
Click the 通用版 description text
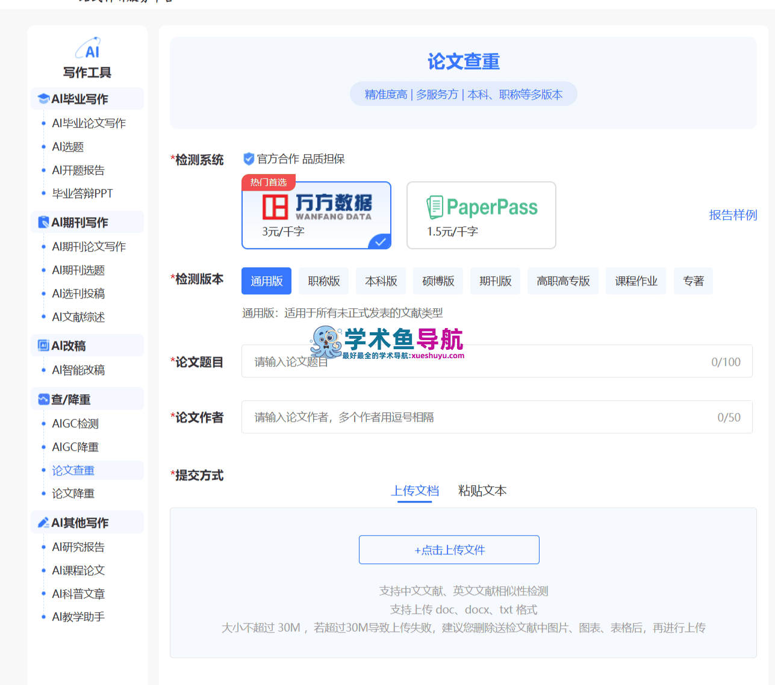pyautogui.click(x=342, y=312)
